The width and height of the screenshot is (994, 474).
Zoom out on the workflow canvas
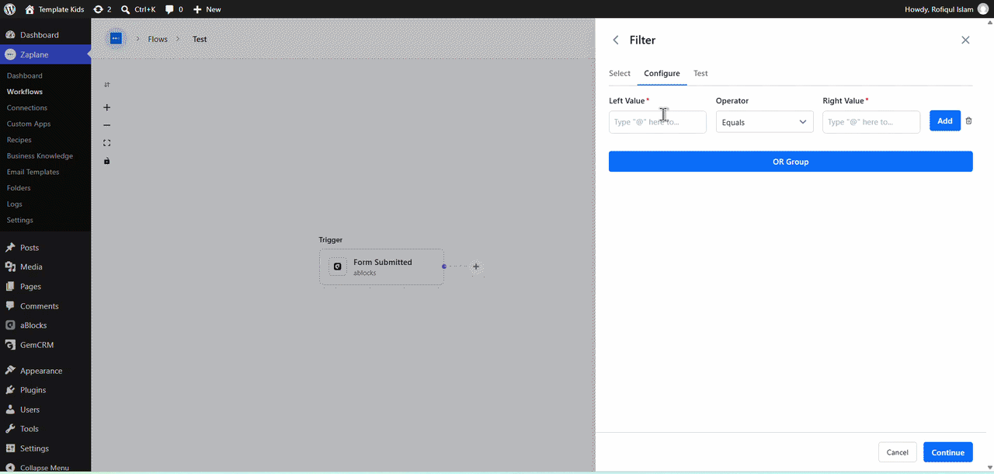pyautogui.click(x=107, y=125)
